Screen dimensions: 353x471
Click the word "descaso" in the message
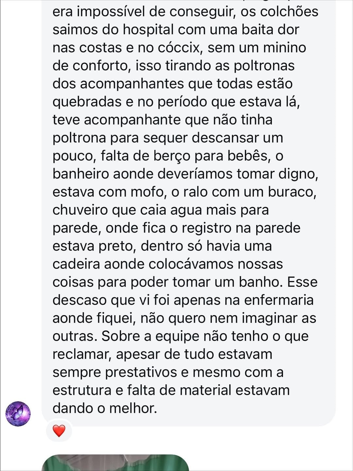pyautogui.click(x=79, y=300)
